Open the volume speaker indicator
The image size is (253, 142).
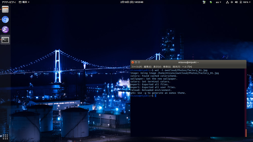point(236,2)
